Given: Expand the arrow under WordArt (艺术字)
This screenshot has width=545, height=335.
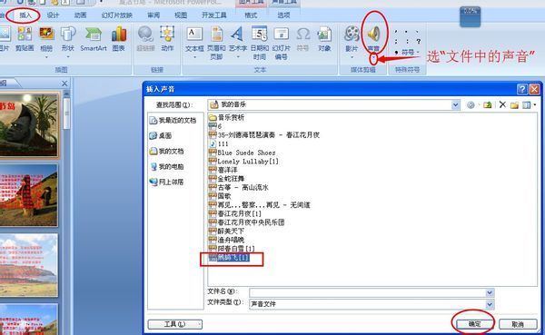Looking at the screenshot, I should click(238, 56).
